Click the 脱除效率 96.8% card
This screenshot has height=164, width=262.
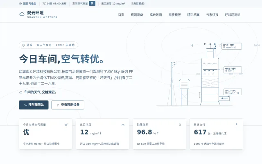[159, 134]
